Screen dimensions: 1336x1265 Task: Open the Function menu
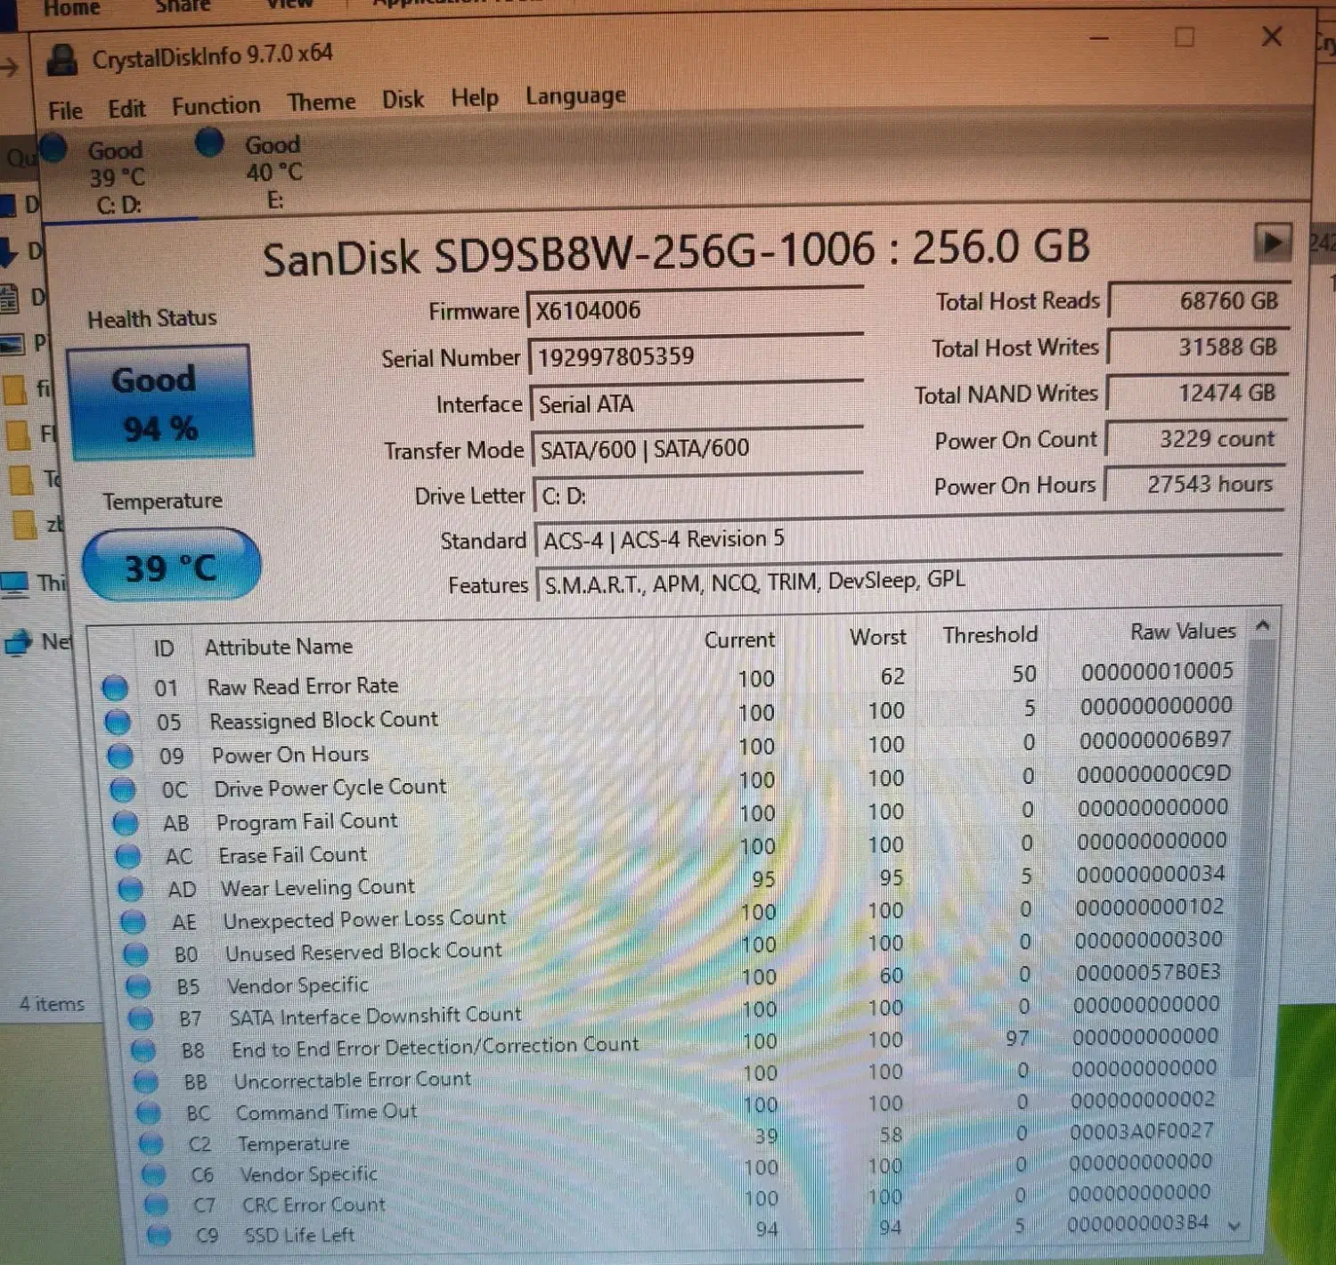[215, 105]
